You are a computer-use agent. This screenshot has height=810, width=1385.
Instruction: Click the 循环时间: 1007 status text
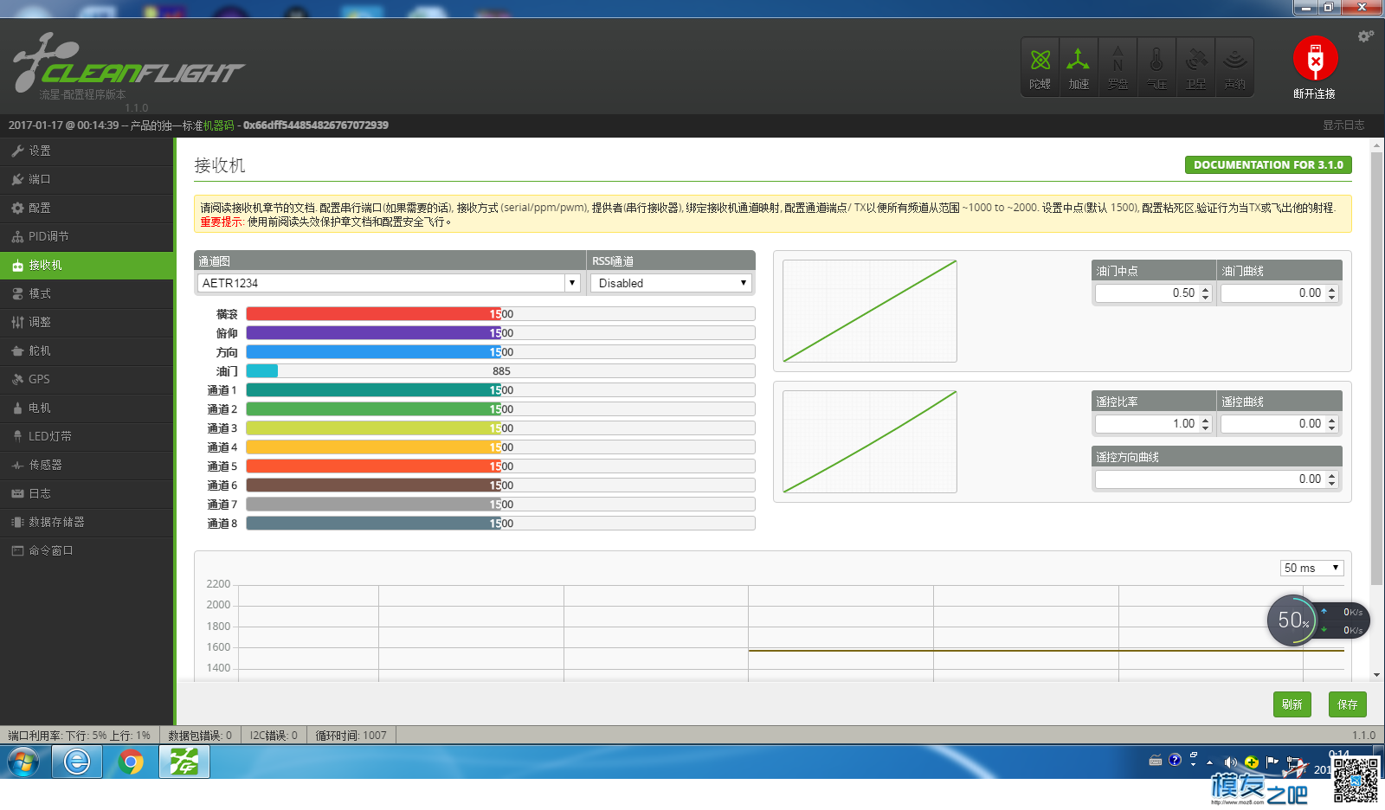[x=351, y=736]
